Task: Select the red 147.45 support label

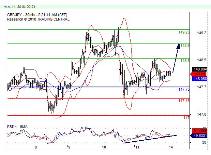Action: pos(184,101)
